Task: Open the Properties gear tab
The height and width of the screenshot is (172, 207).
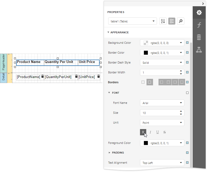Action: pyautogui.click(x=199, y=12)
